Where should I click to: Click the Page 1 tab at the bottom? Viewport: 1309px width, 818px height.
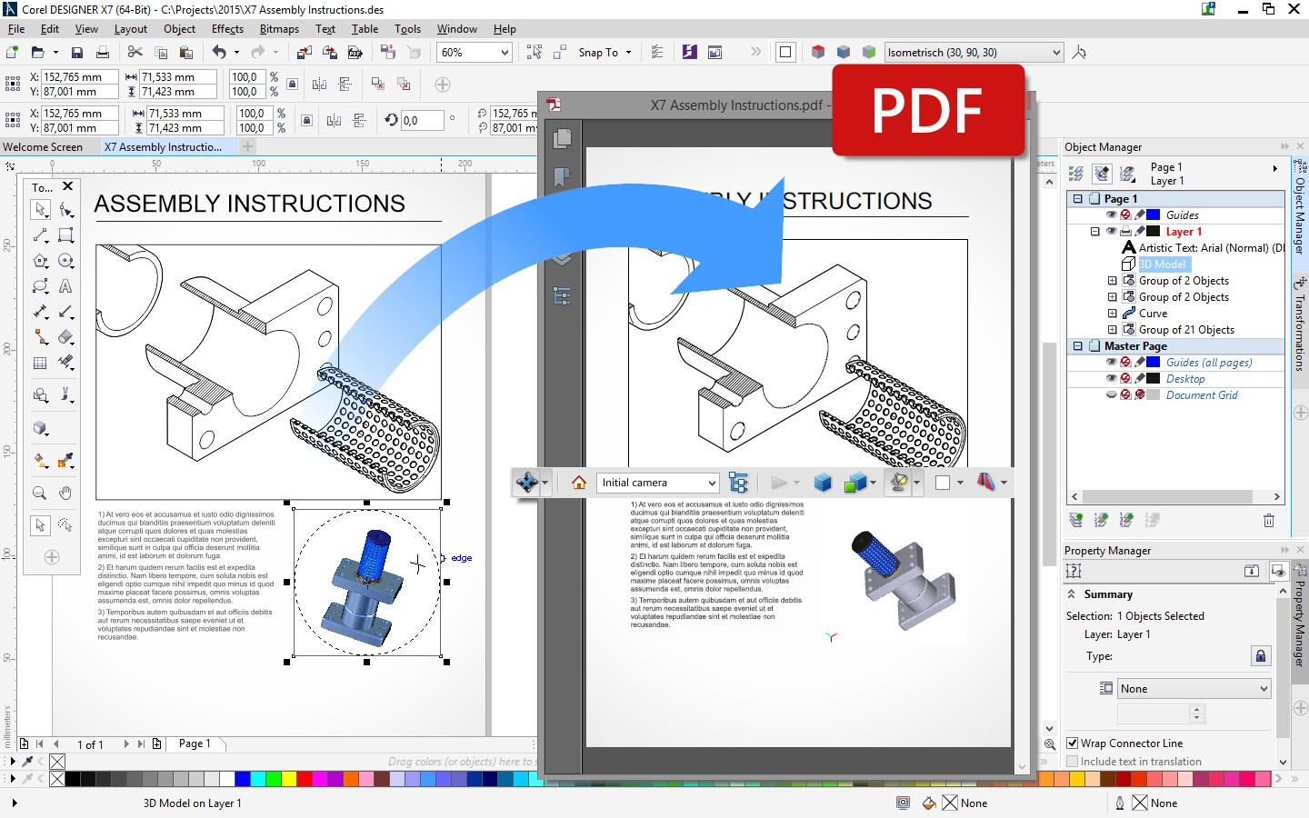tap(195, 743)
